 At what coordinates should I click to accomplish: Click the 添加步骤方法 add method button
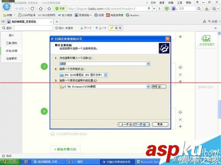65,149
